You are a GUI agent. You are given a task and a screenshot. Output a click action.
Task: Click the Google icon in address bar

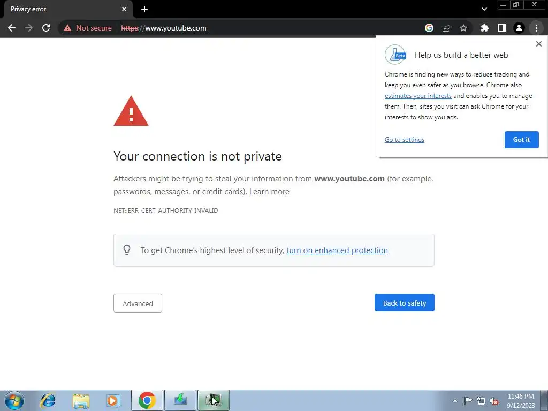(429, 28)
